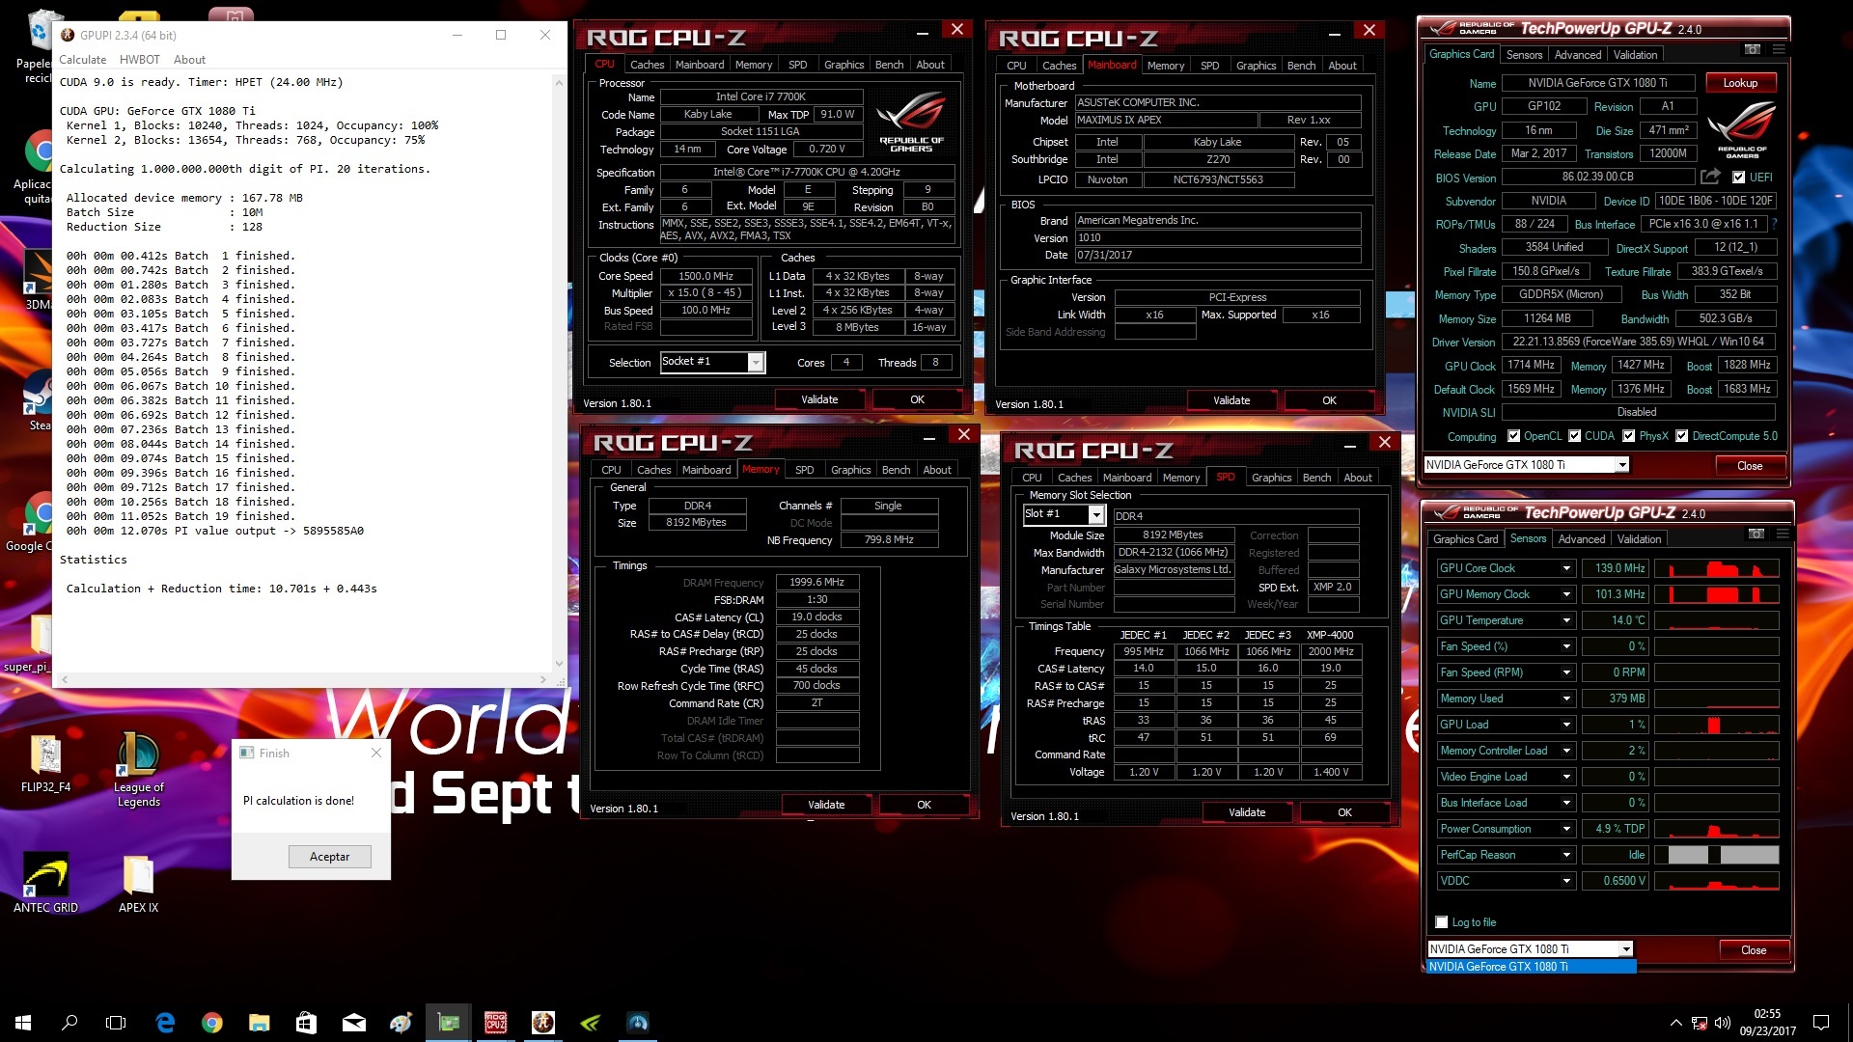Viewport: 1853px width, 1042px height.
Task: Switch to GPU-Z via its taskbar icon
Action: (x=449, y=1023)
